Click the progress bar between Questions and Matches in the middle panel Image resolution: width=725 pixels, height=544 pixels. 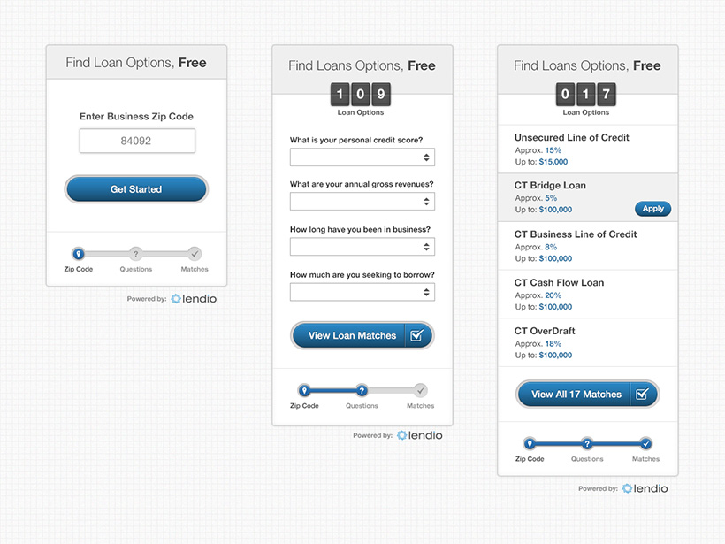point(391,390)
